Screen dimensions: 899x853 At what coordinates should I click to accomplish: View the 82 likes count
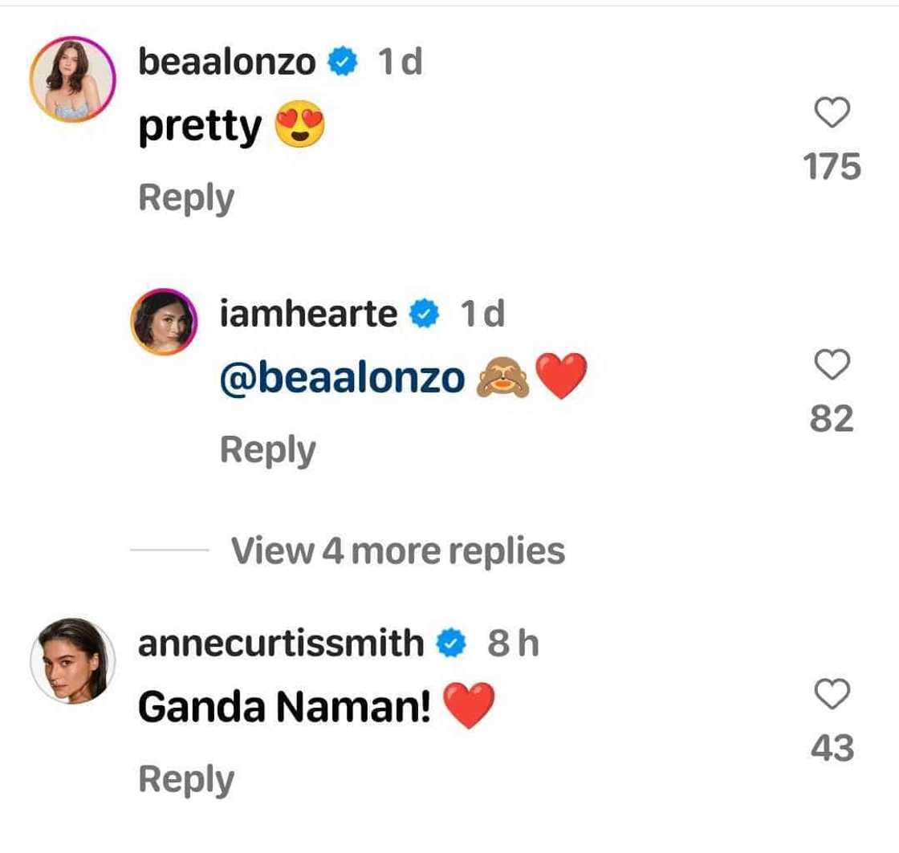[832, 419]
